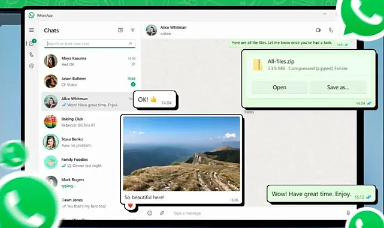Start a new chat with compose icon
This screenshot has width=384, height=228.
click(120, 30)
